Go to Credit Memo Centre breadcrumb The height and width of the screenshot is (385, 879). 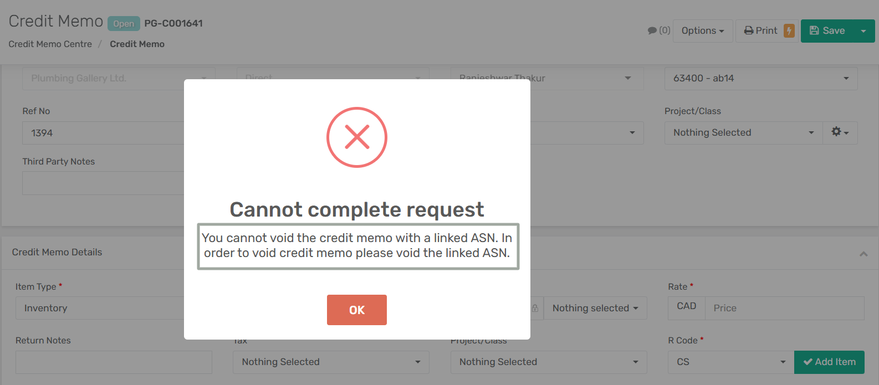pyautogui.click(x=50, y=44)
